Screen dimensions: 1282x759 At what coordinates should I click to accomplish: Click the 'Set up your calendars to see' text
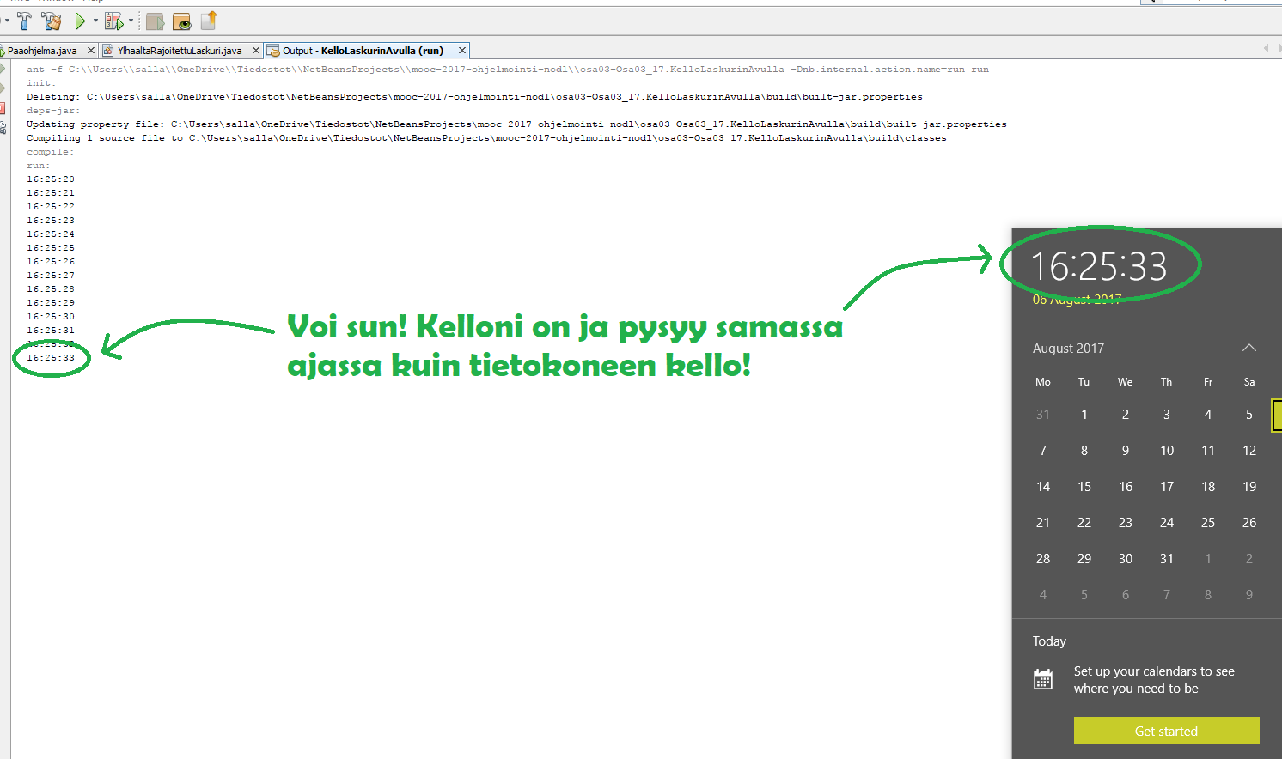[1154, 671]
